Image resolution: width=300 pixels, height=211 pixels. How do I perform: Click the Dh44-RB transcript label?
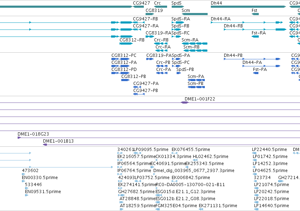click(x=233, y=26)
